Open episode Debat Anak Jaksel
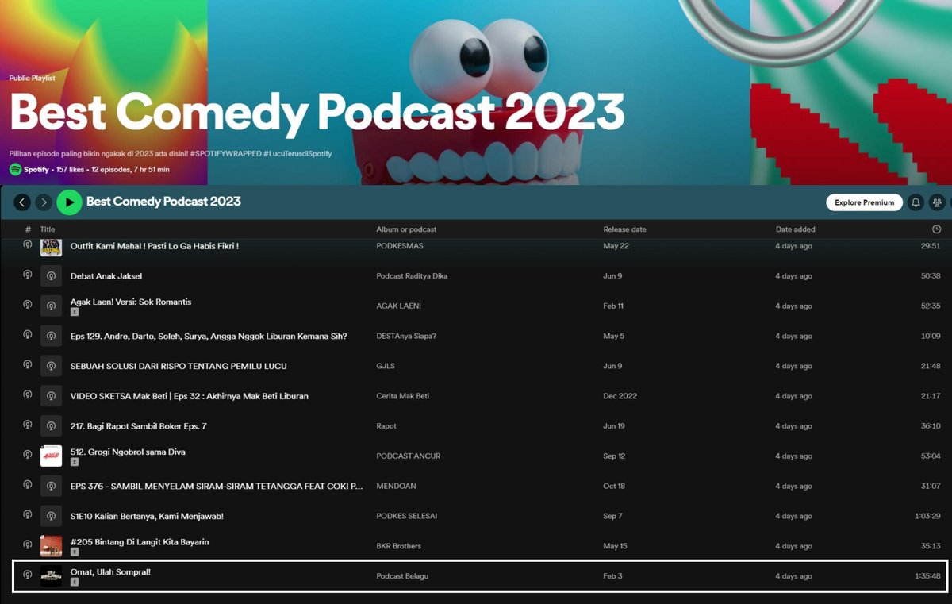This screenshot has width=952, height=604. [x=106, y=276]
